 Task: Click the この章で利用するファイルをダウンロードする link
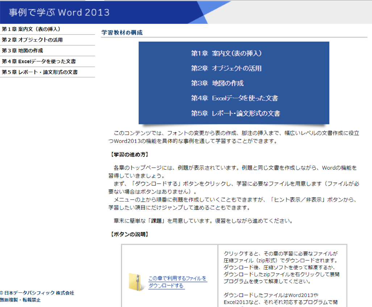[x=178, y=282]
